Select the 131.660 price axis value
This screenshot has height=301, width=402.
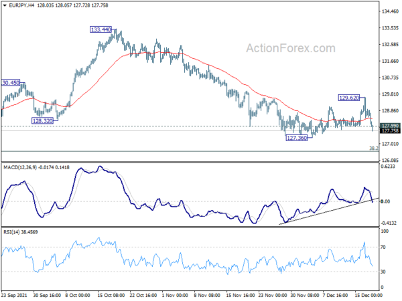[390, 61]
